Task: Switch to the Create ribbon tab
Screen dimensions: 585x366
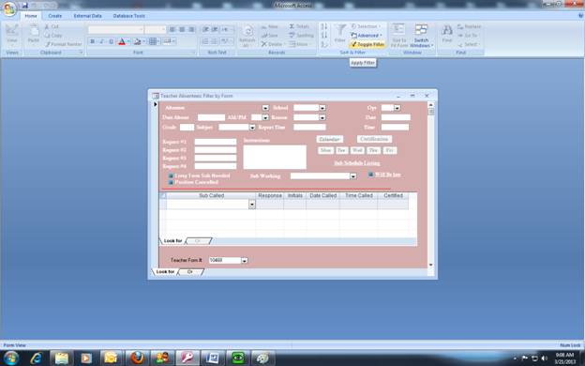Action: point(54,16)
